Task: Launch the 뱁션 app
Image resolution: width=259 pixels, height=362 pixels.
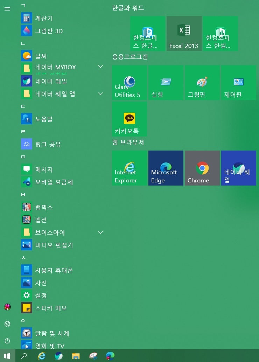Action: tap(62, 220)
